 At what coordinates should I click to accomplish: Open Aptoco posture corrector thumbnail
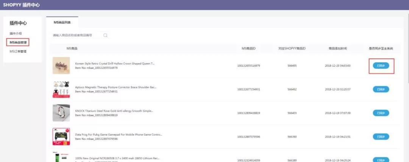click(61, 89)
